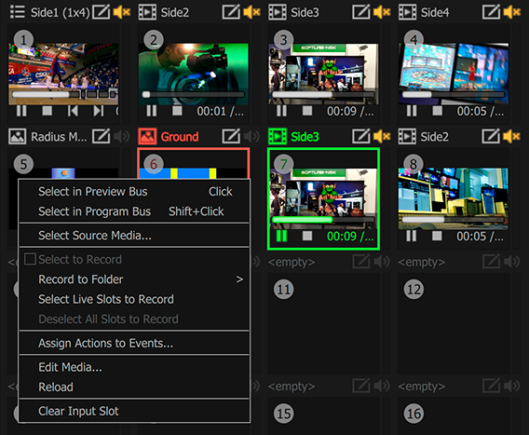Viewport: 529px width, 435px height.
Task: Click the green Side3 film icon
Action: click(278, 136)
